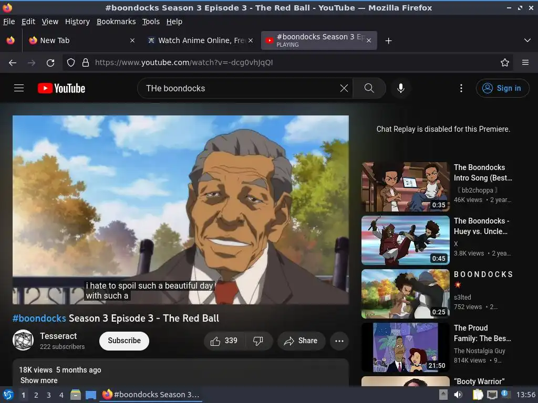Close the Watch Anime Online tab

tap(251, 40)
